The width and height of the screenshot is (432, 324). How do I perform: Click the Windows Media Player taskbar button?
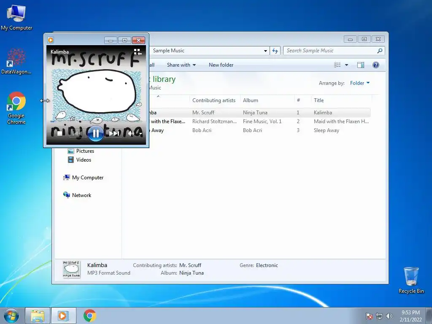click(64, 316)
